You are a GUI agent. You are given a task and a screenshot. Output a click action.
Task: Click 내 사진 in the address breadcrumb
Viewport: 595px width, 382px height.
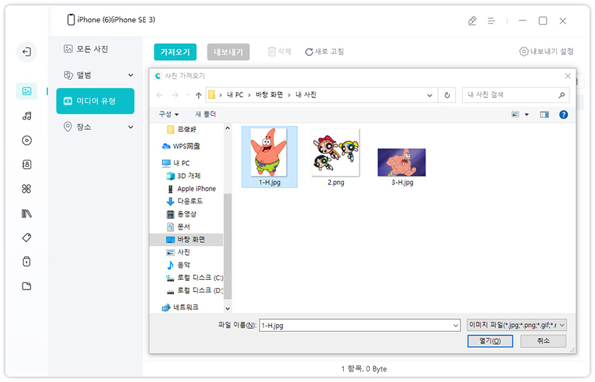point(306,95)
